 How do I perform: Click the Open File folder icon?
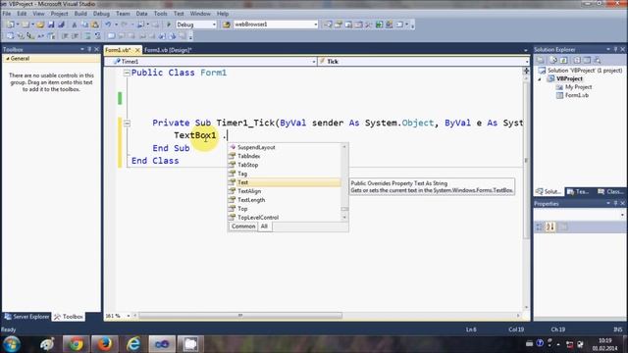[x=40, y=25]
